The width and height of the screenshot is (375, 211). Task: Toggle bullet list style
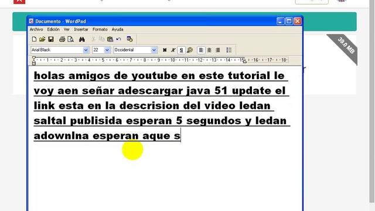coord(229,50)
